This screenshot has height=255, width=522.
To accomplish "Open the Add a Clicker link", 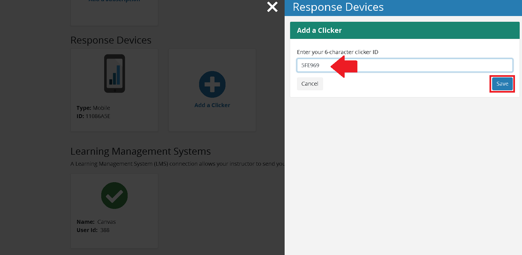I will 212,105.
